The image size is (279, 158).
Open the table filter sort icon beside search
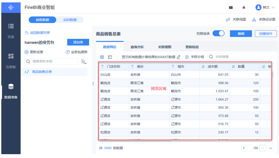point(83,62)
